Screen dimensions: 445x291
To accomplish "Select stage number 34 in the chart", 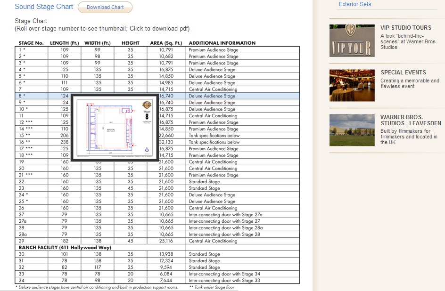I will click(x=21, y=281).
